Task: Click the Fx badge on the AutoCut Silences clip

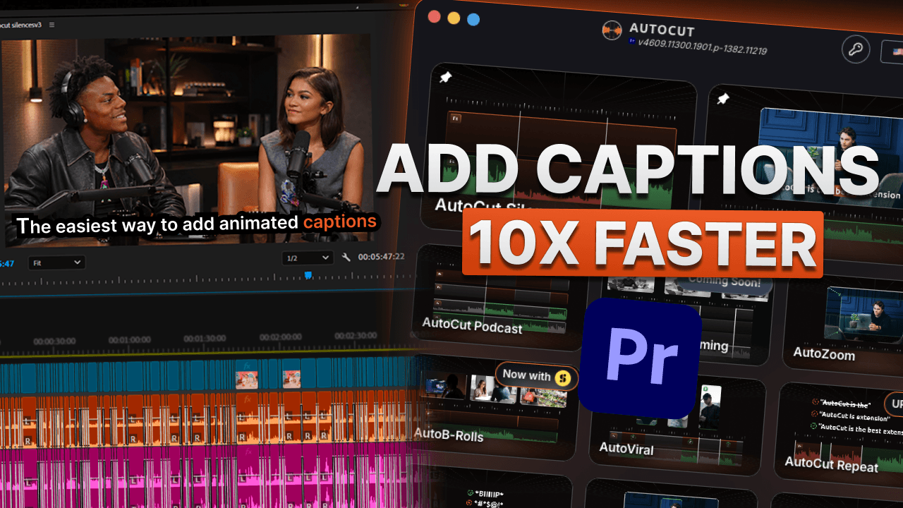Action: (x=456, y=119)
